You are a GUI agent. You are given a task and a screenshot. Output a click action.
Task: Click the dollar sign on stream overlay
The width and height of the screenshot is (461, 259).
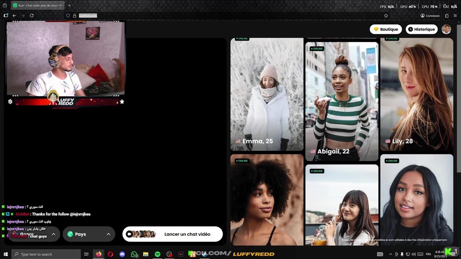(10, 102)
